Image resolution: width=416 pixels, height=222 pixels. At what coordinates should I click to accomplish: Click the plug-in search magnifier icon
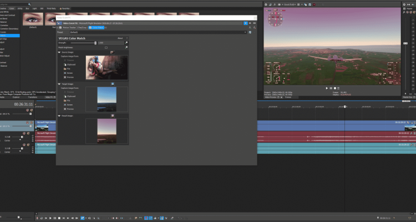(x=29, y=4)
